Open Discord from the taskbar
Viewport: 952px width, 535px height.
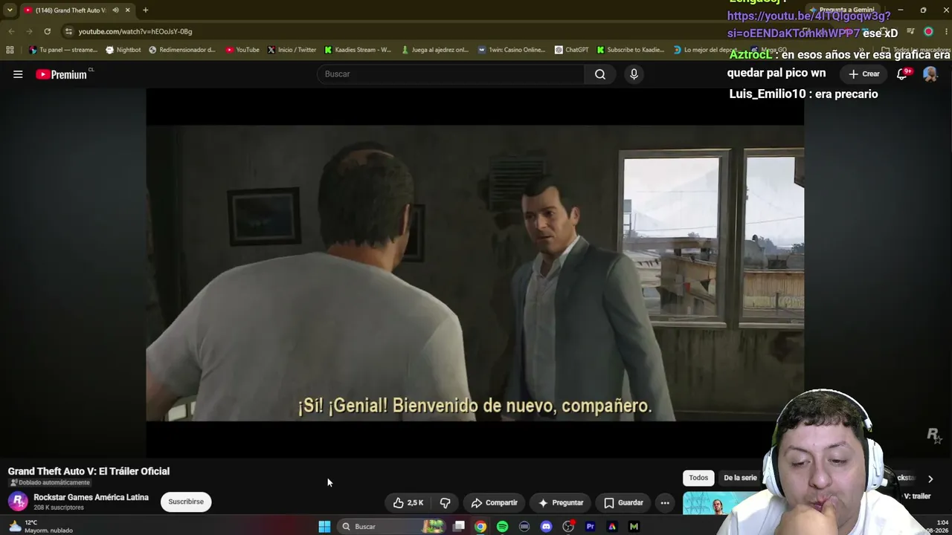[x=546, y=526]
